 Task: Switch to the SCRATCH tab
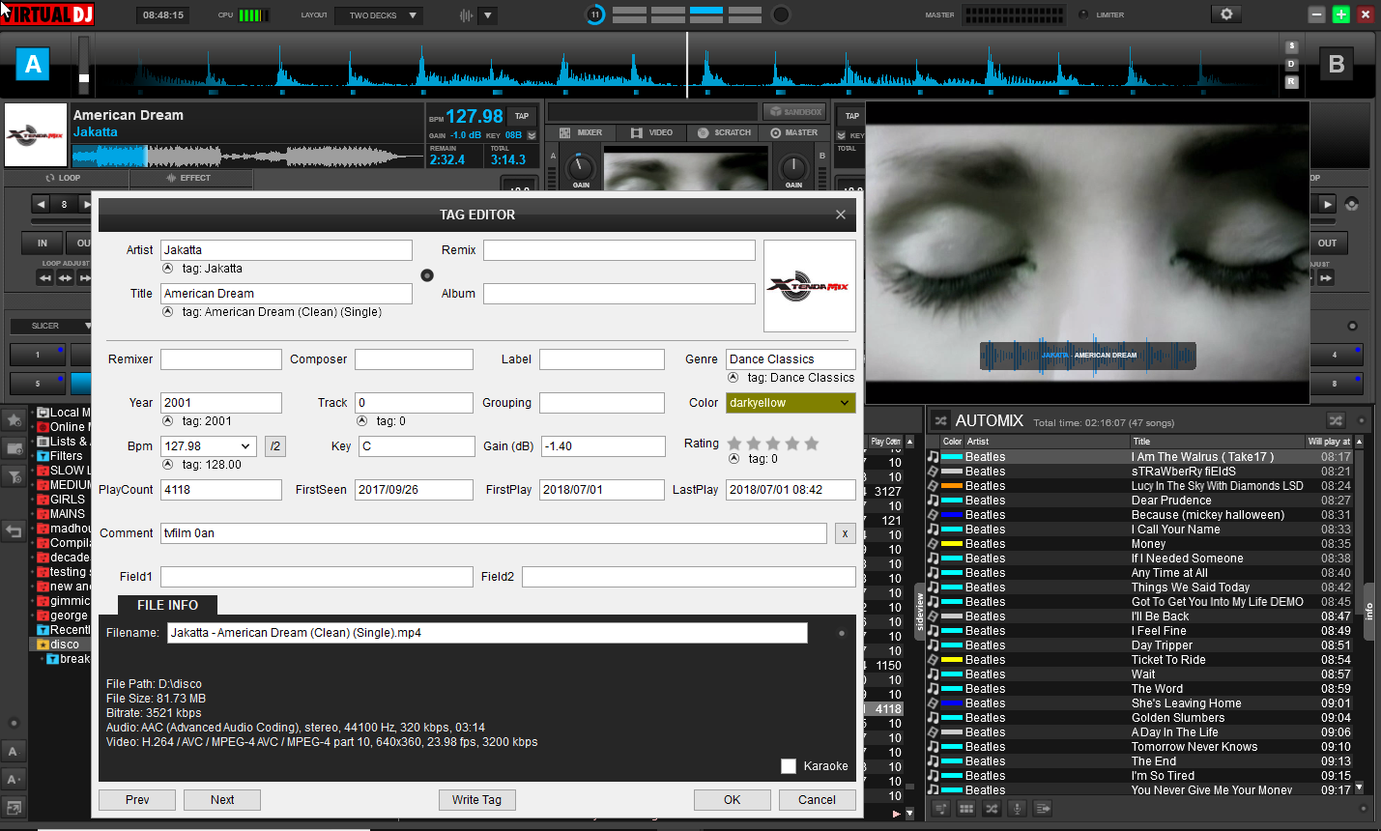click(x=724, y=132)
